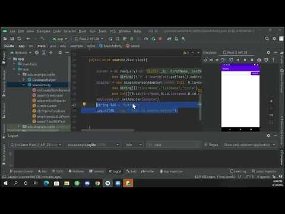Collapse the java folder

tap(14, 69)
